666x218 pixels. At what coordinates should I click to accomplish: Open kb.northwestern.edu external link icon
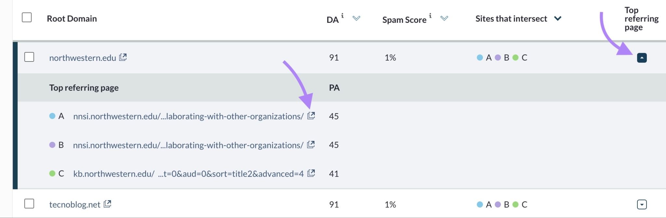tap(311, 173)
